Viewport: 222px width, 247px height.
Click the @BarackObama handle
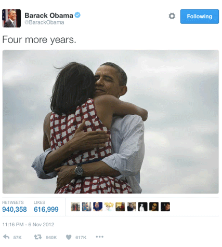click(44, 22)
